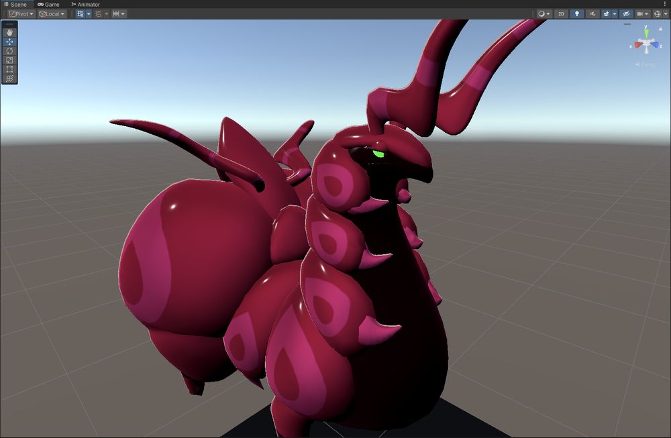Click the blue Z axis cone
This screenshot has width=671, height=438.
pos(655,44)
